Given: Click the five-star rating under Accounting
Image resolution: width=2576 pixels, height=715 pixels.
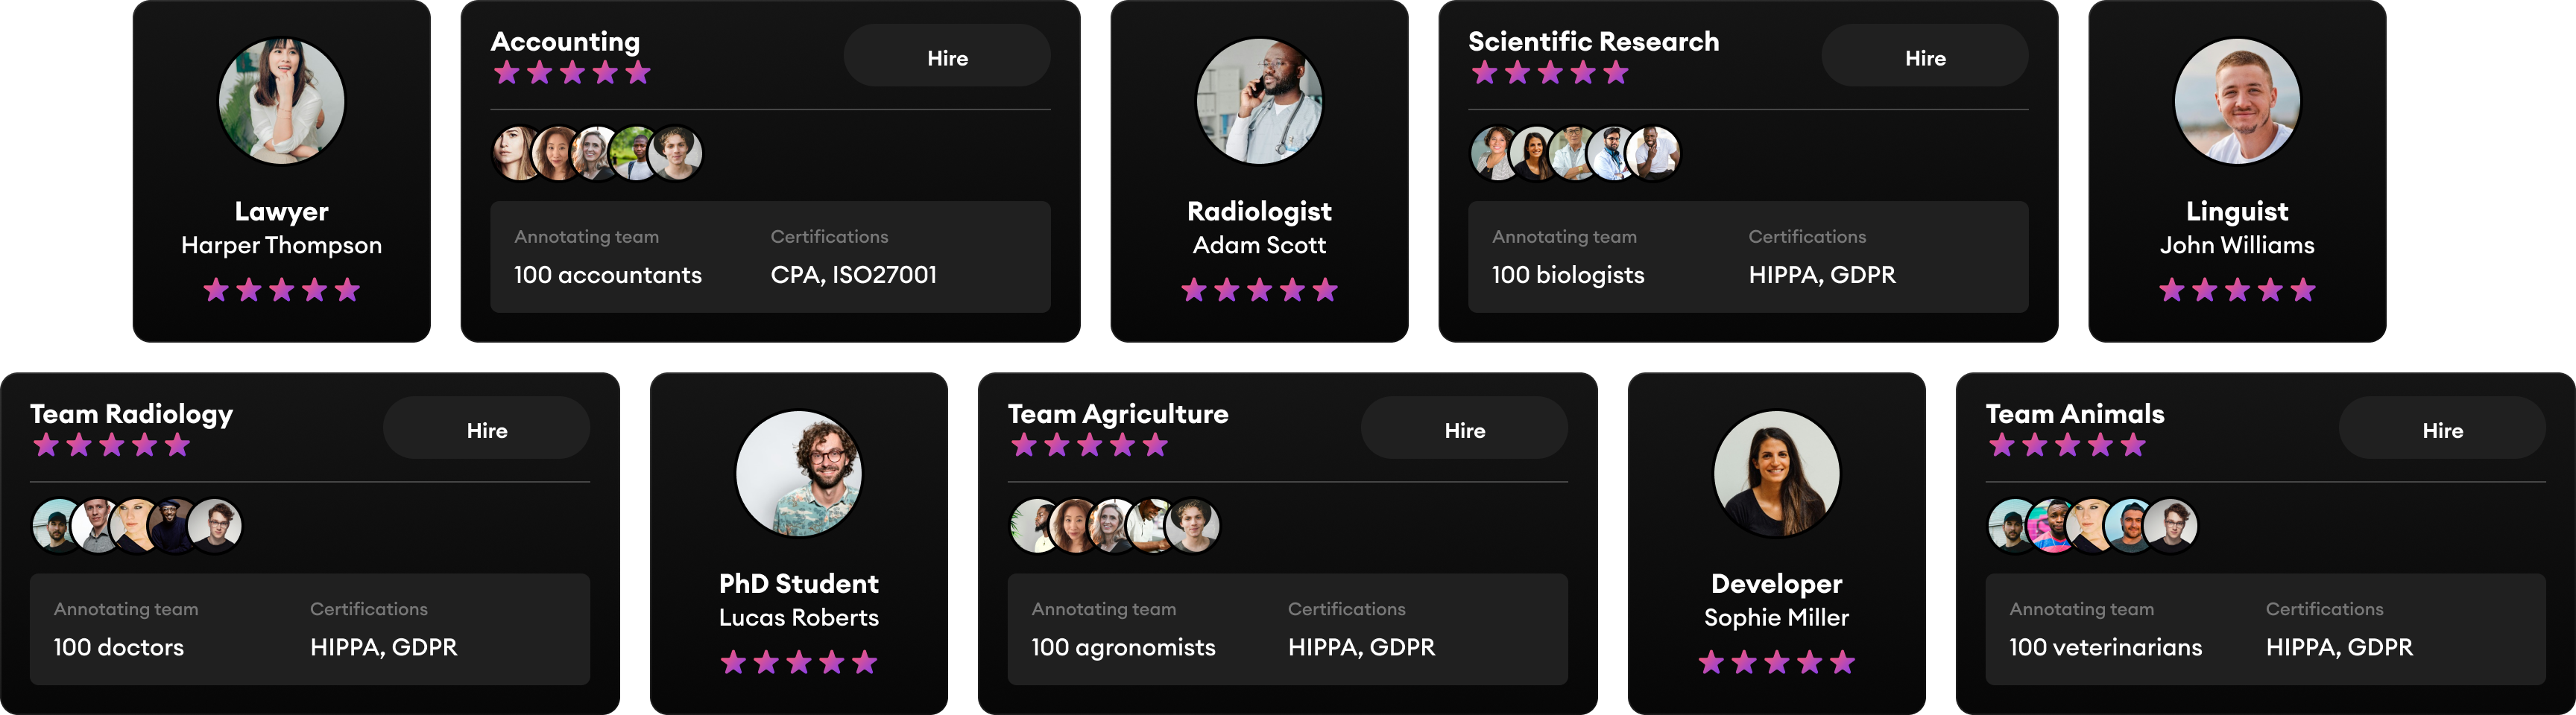Looking at the screenshot, I should (571, 72).
